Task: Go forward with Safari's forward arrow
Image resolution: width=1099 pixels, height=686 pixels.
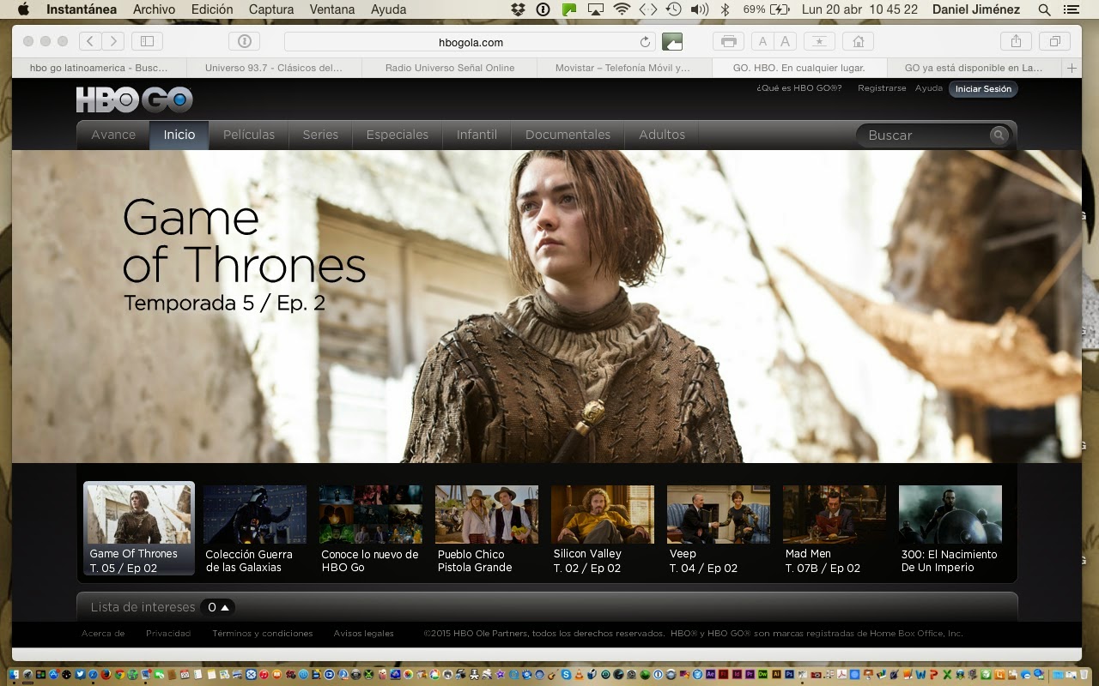Action: (113, 41)
